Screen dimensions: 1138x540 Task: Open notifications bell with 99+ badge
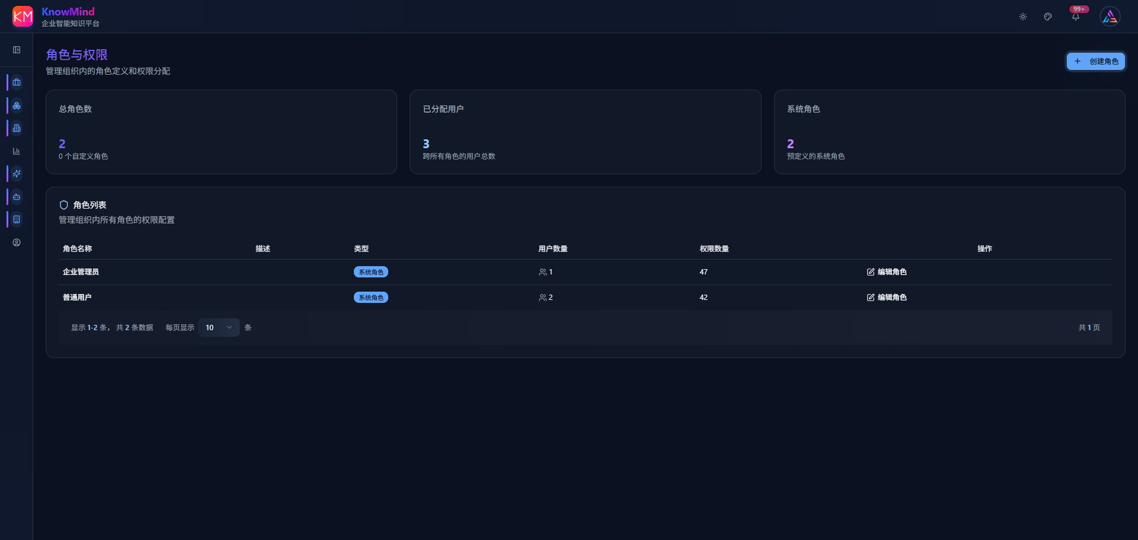(1076, 17)
